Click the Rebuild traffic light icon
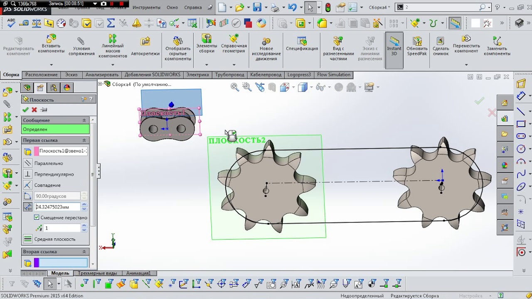The width and height of the screenshot is (532, 299). pos(328,7)
